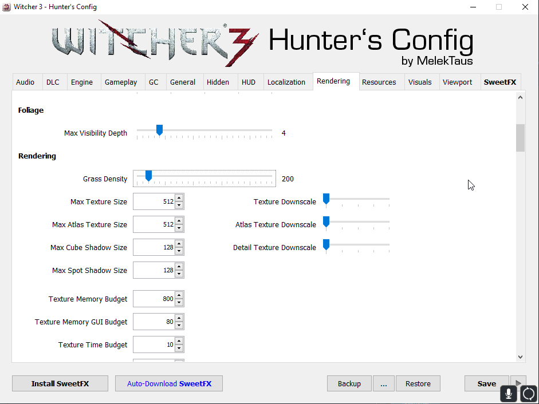Click the microphone overlay icon
This screenshot has height=404, width=539.
[x=509, y=394]
